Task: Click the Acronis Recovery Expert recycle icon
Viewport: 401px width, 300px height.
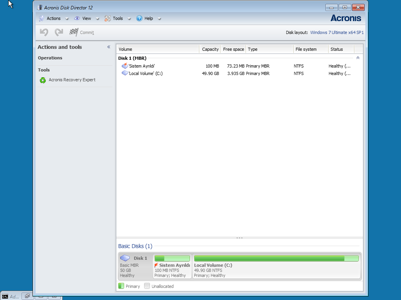Action: [43, 80]
